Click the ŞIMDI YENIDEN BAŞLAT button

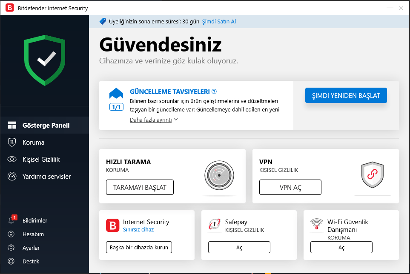coord(346,95)
